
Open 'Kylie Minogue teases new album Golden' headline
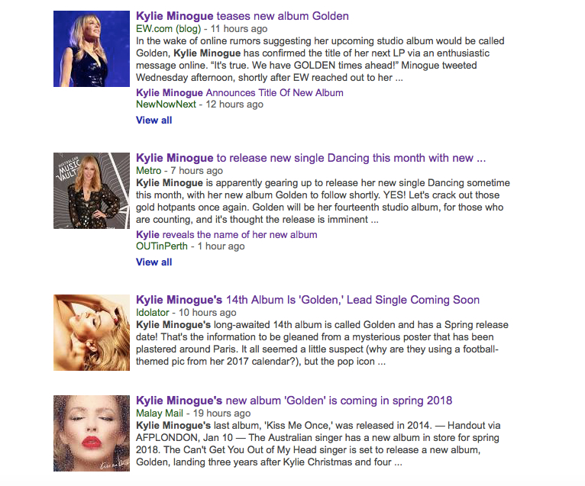point(242,16)
